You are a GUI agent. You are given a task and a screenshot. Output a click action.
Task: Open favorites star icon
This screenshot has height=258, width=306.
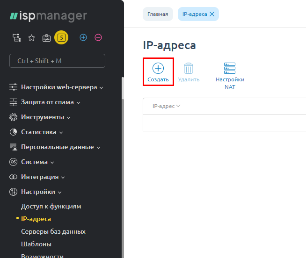31,38
